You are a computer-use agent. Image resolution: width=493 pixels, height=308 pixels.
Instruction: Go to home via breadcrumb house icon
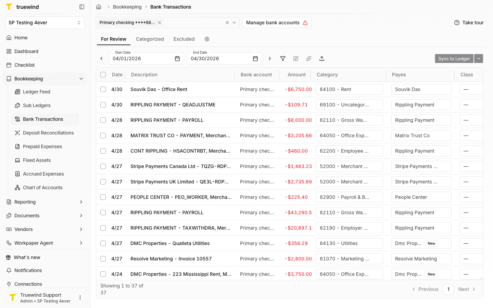coord(99,7)
